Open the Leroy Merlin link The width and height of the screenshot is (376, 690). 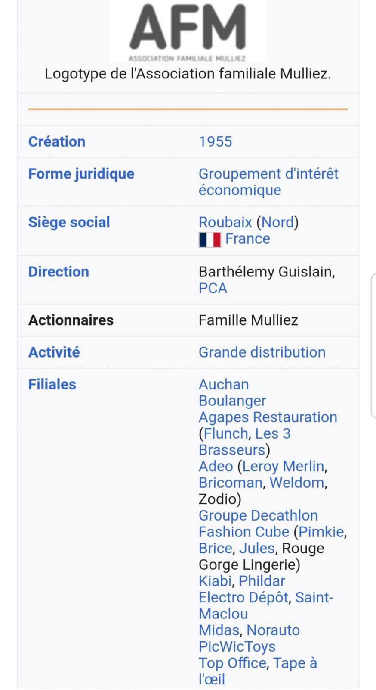[283, 466]
